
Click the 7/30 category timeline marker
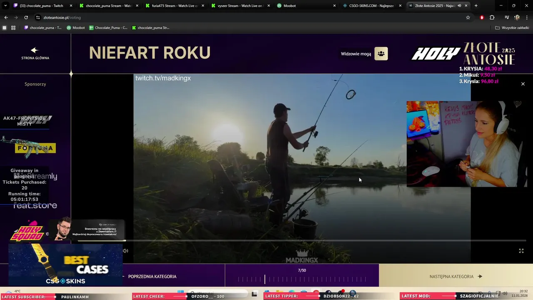pyautogui.click(x=264, y=279)
